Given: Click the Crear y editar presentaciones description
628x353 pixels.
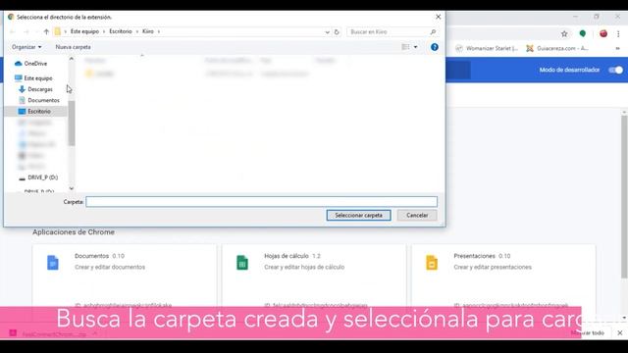Looking at the screenshot, I should [493, 268].
